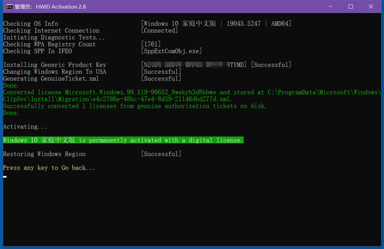Image resolution: width=384 pixels, height=249 pixels.
Task: Click the Generating GenuineTicket.xml line
Action: pos(51,78)
